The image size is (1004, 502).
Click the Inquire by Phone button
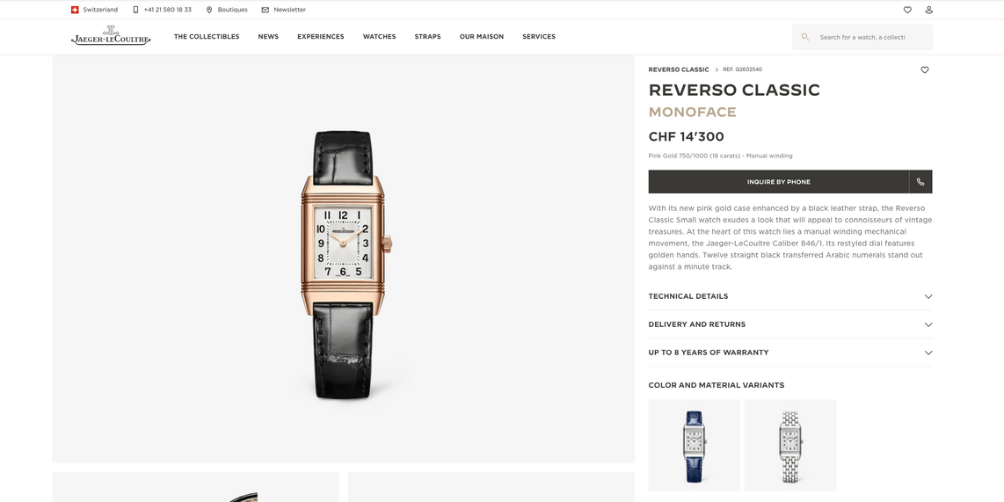pyautogui.click(x=779, y=182)
